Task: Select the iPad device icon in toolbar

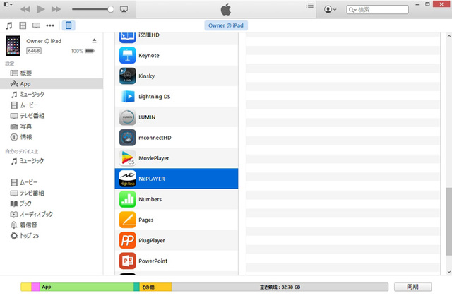Action: click(x=69, y=25)
